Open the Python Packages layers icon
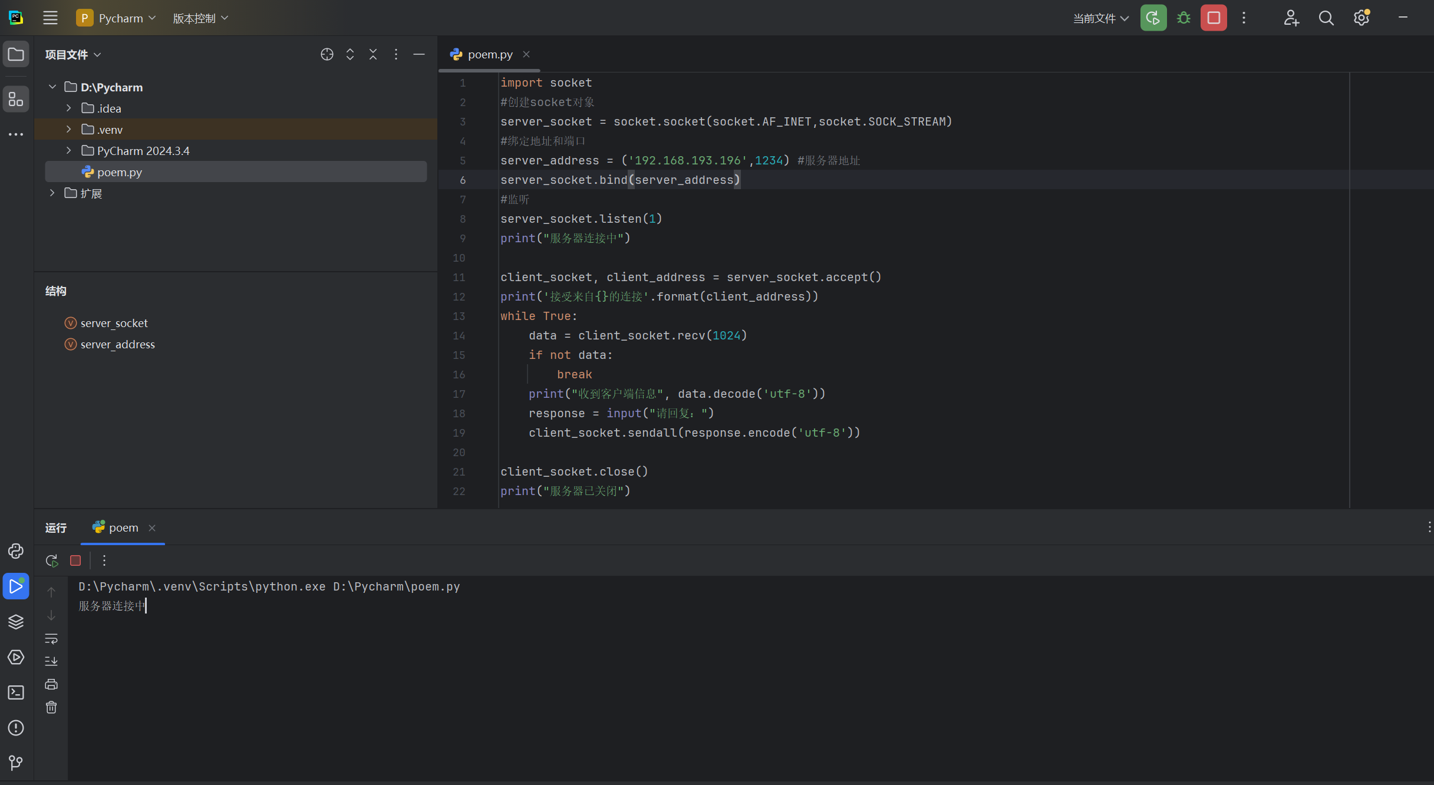This screenshot has height=785, width=1434. (16, 622)
